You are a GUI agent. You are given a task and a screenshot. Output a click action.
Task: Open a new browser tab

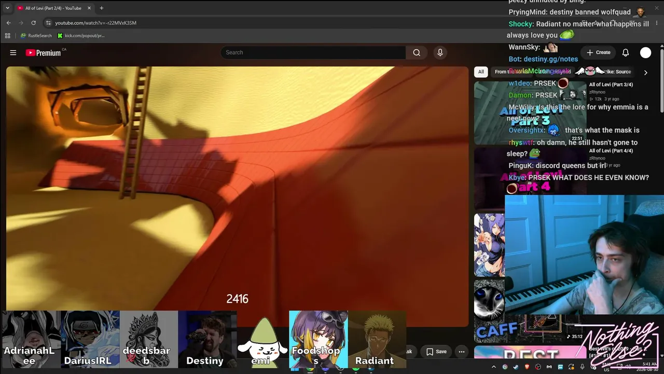[102, 8]
